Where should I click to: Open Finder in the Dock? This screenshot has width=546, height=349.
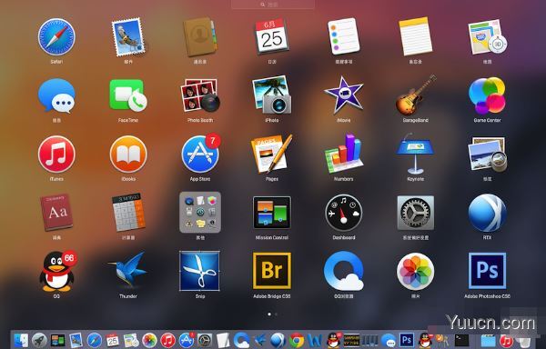(x=21, y=340)
